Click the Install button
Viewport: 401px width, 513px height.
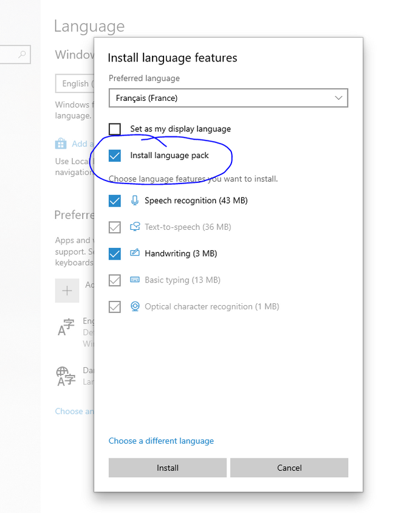[x=167, y=468]
